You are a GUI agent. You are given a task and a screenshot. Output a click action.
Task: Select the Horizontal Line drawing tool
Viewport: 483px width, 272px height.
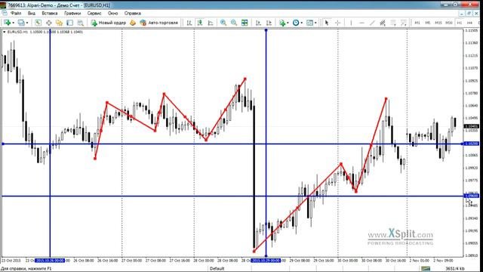361,23
